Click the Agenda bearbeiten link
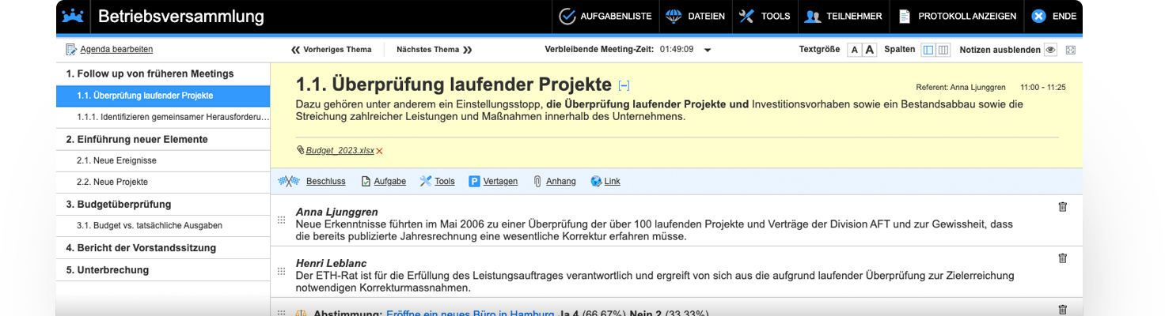Viewport: 1165px width, 316px height. pyautogui.click(x=116, y=50)
